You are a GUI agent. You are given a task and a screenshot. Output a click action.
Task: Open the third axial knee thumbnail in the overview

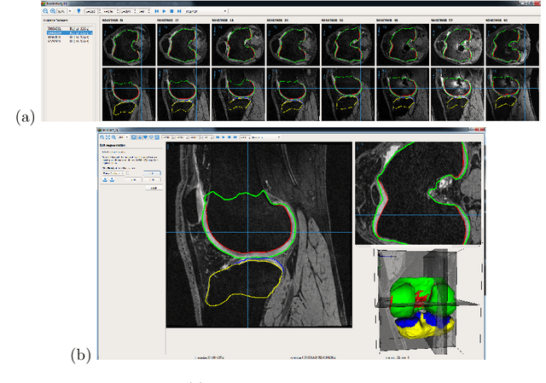pos(238,45)
